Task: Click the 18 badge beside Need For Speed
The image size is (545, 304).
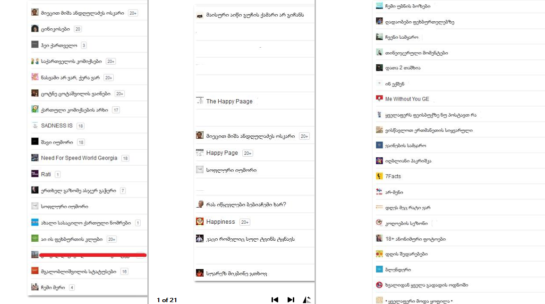Action: (125, 158)
